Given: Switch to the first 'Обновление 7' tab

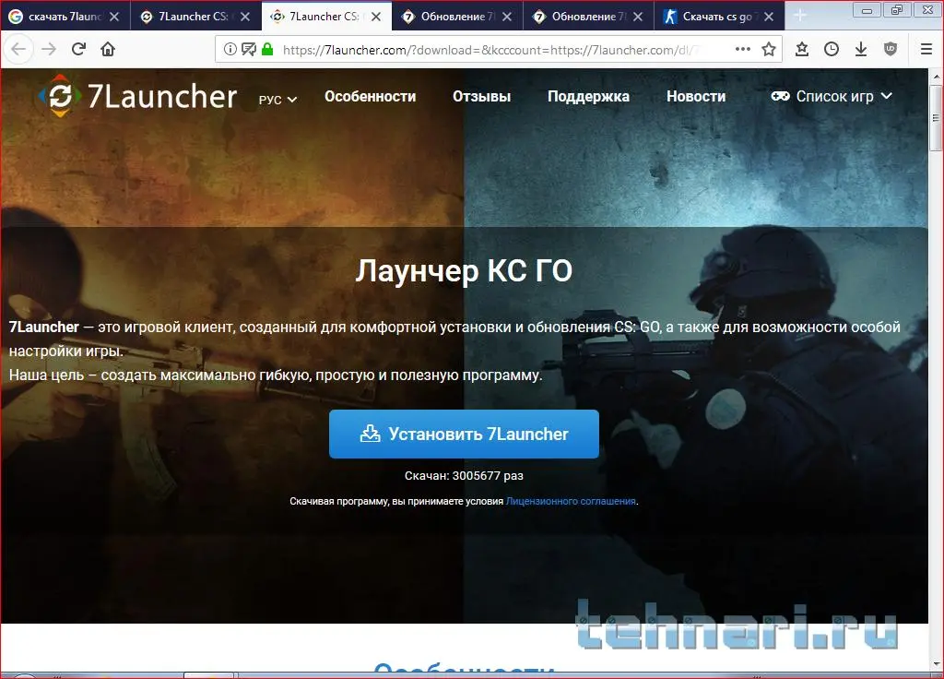Looking at the screenshot, I should click(457, 17).
